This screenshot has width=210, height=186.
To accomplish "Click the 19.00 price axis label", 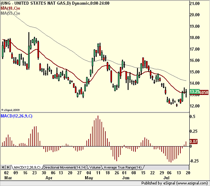I will (x=195, y=26).
